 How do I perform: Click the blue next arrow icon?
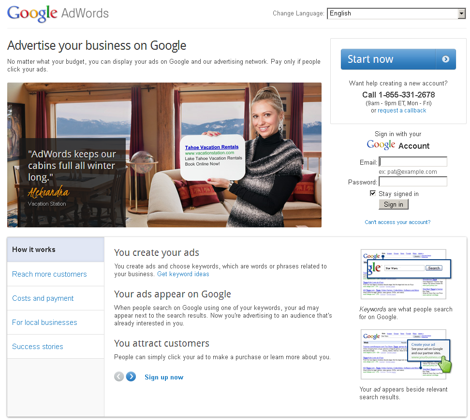pos(131,377)
